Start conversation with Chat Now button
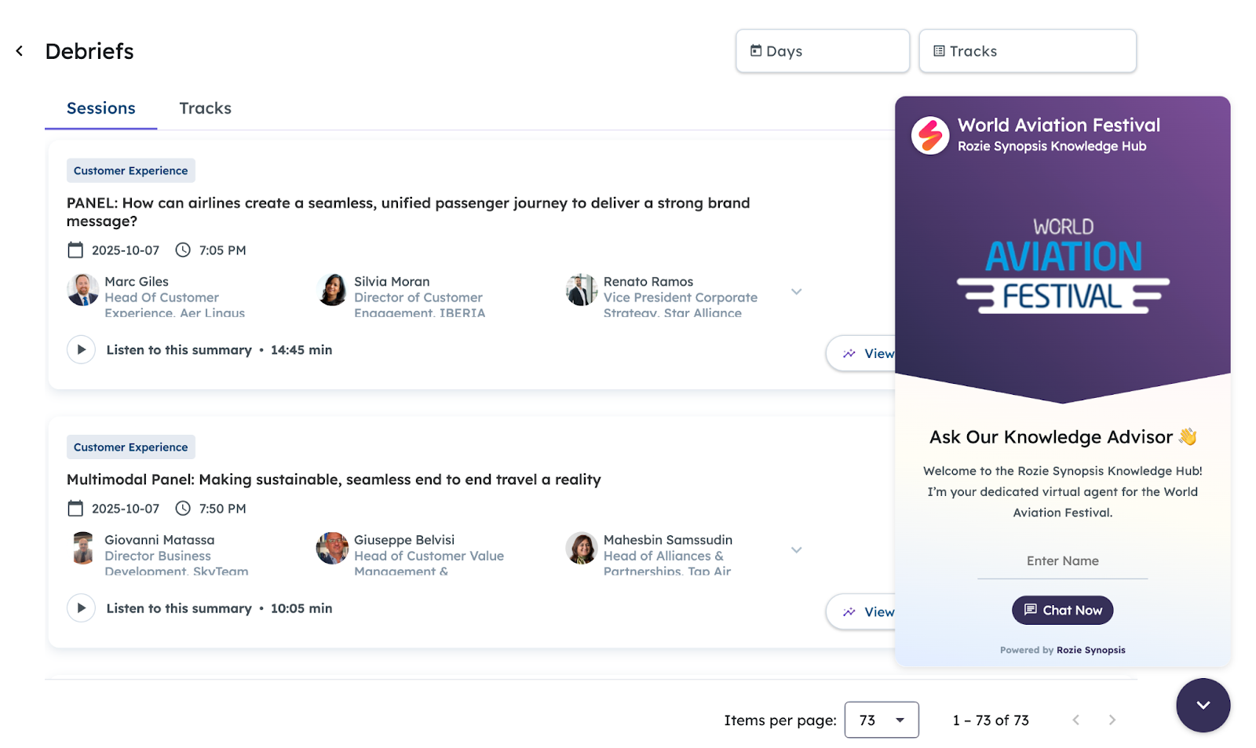 tap(1062, 610)
